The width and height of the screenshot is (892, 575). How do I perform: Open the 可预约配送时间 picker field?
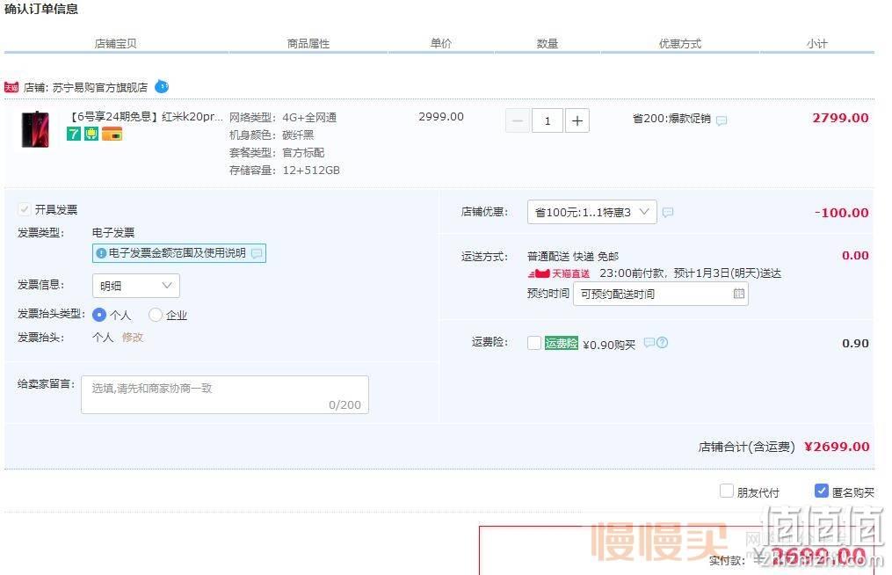661,295
